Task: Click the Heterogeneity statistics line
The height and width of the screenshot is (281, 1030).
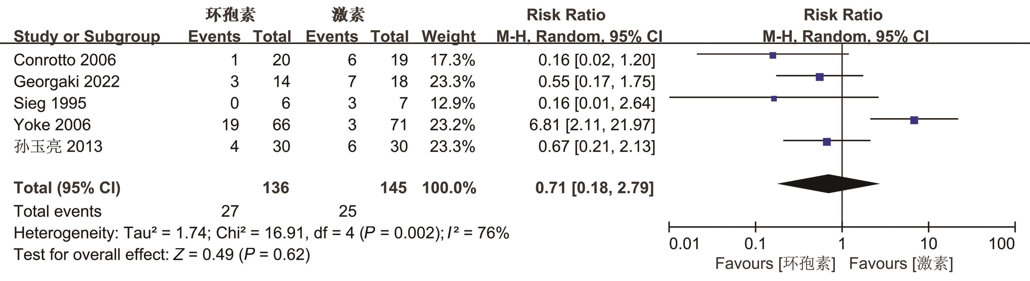Action: pos(261,233)
